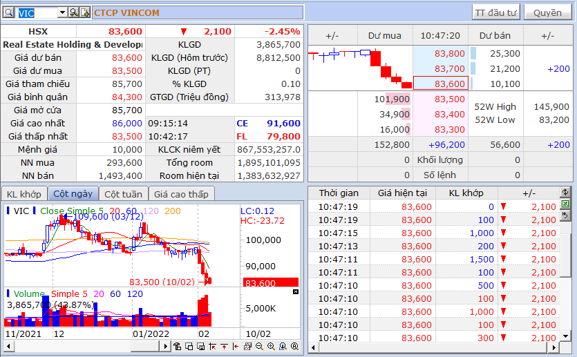Click the FL floor price 79,800
The height and width of the screenshot is (357, 577).
[284, 137]
